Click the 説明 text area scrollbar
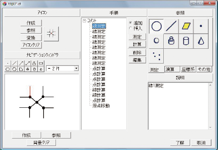Viewport: 218px width, 150px height. (210, 106)
